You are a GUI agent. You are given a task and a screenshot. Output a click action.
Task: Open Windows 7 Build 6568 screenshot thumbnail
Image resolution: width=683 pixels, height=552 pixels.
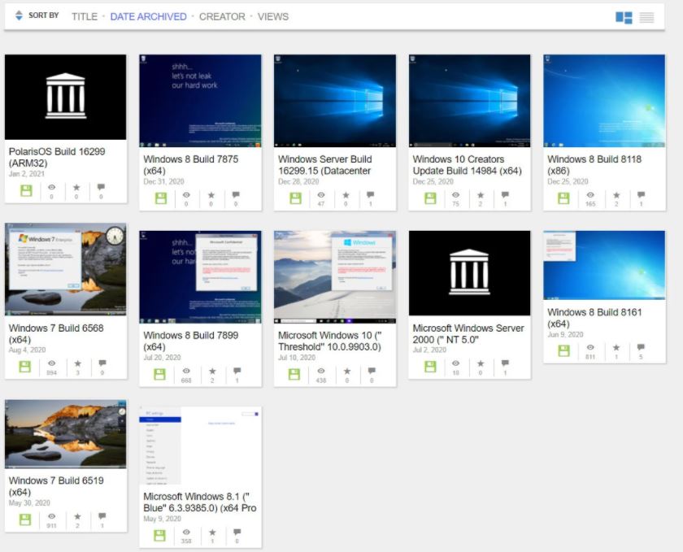point(65,269)
